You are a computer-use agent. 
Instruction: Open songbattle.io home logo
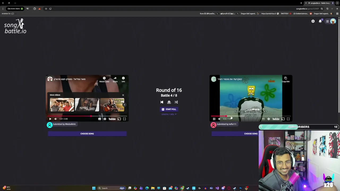coord(15,26)
